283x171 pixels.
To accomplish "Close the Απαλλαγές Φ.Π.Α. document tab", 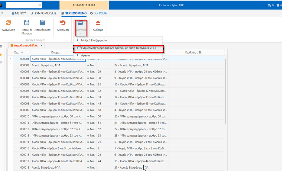I will tap(42, 46).
